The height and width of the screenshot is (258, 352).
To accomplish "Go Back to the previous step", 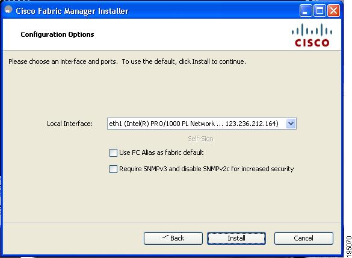I will click(173, 238).
